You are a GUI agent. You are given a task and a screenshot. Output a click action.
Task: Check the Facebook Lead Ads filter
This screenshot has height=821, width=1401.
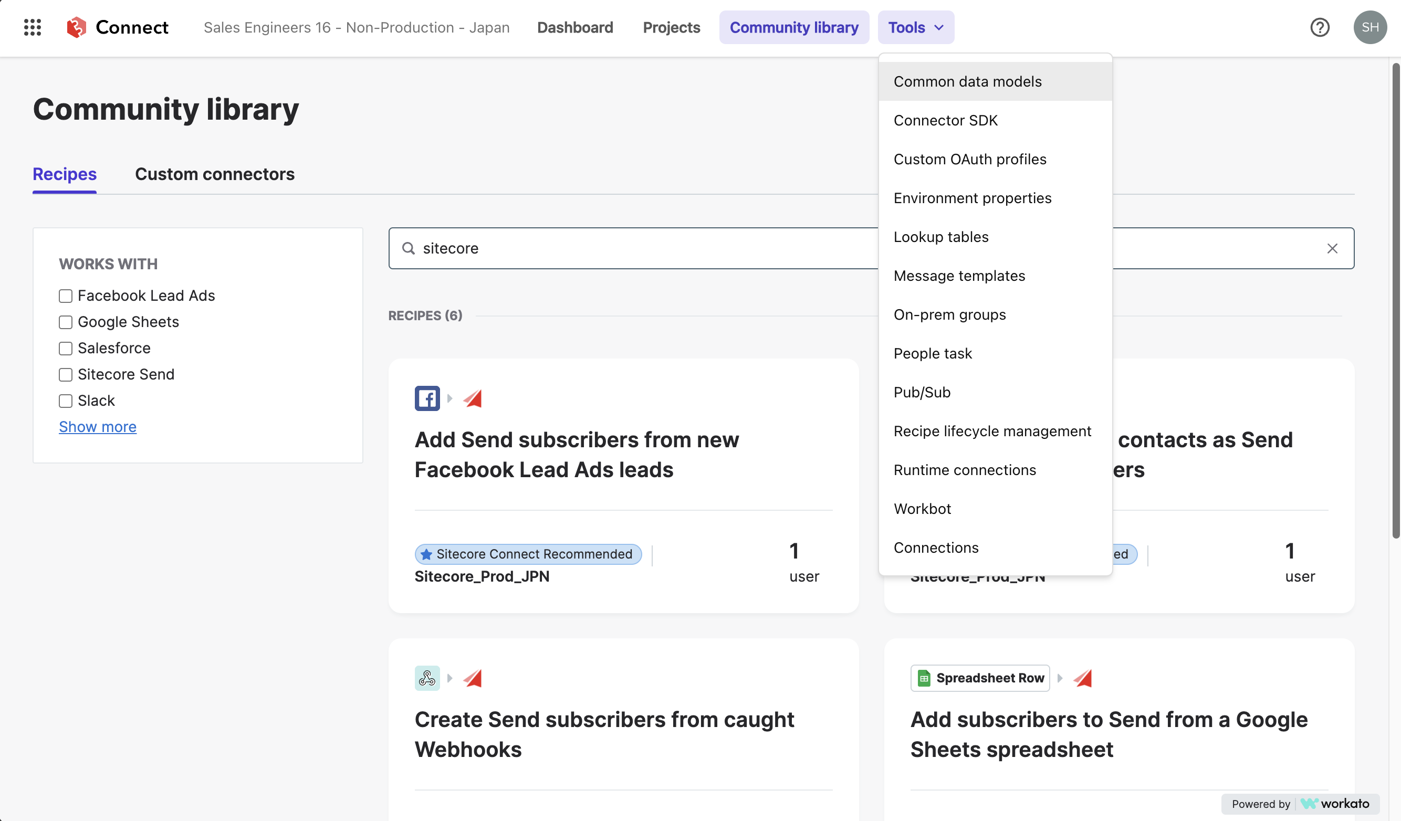pos(66,296)
